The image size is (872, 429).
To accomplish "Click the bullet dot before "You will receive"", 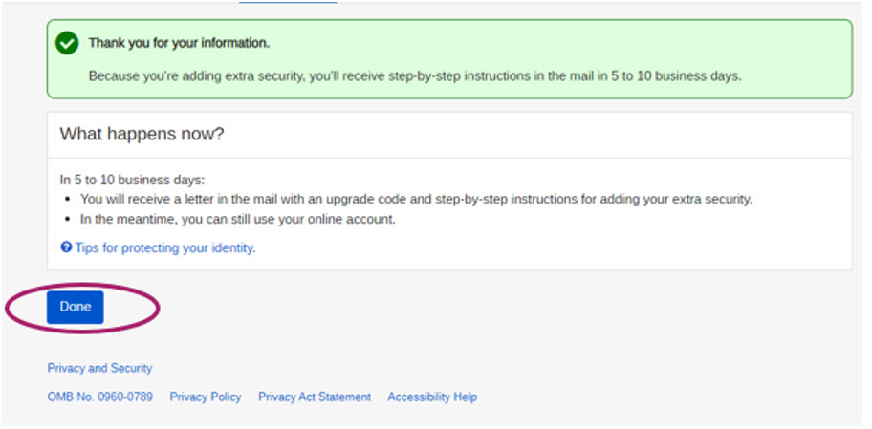I will pyautogui.click(x=68, y=200).
